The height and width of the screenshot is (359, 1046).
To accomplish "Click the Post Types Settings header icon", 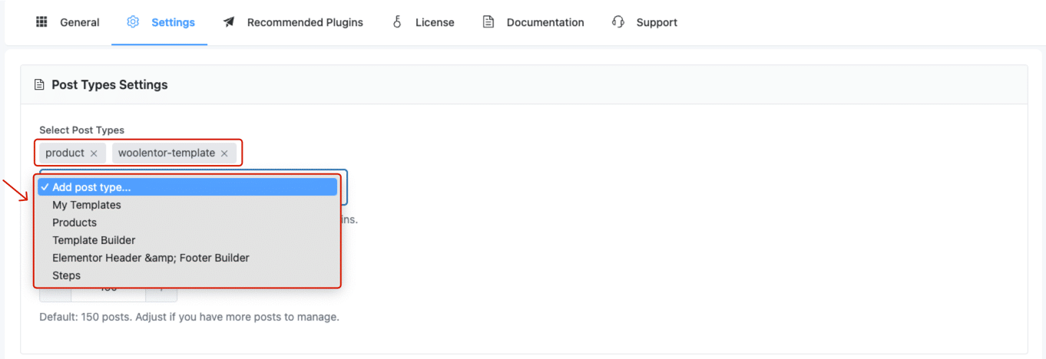I will (x=39, y=84).
